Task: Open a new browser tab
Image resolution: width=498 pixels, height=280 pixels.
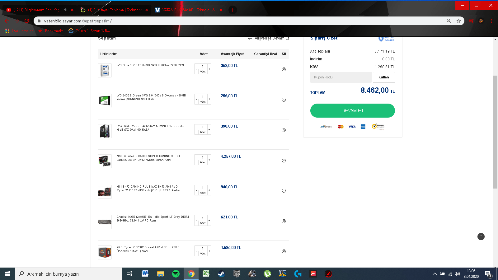Action: point(233,10)
